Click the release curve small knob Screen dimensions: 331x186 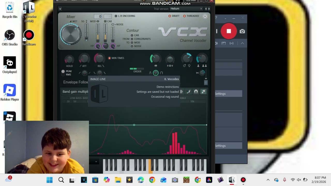click(x=100, y=73)
